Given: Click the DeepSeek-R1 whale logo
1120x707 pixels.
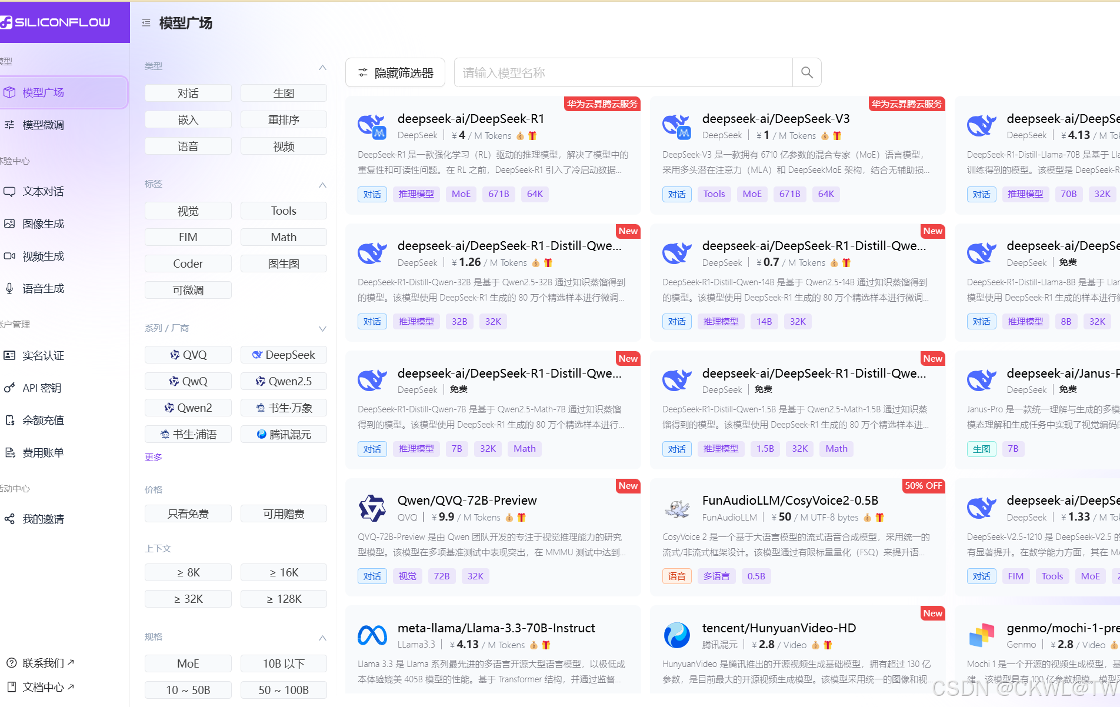Looking at the screenshot, I should pos(372,126).
